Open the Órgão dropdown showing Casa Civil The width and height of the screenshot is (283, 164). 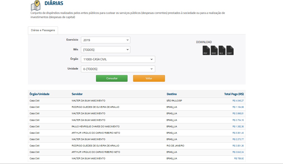point(118,59)
